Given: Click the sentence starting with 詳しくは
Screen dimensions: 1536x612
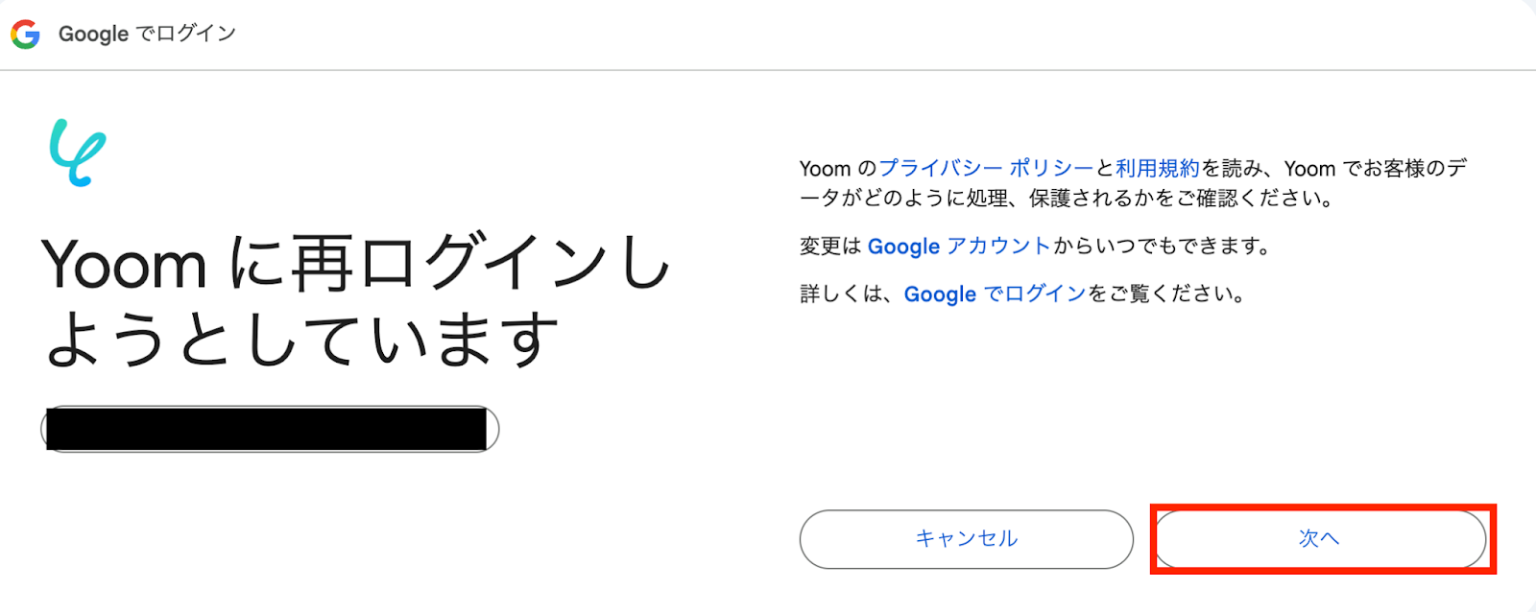Looking at the screenshot, I should 1022,294.
